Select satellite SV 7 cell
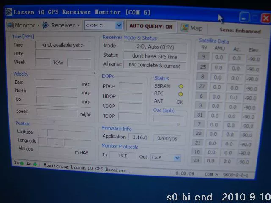The height and width of the screenshot is (203, 271). click(199, 124)
